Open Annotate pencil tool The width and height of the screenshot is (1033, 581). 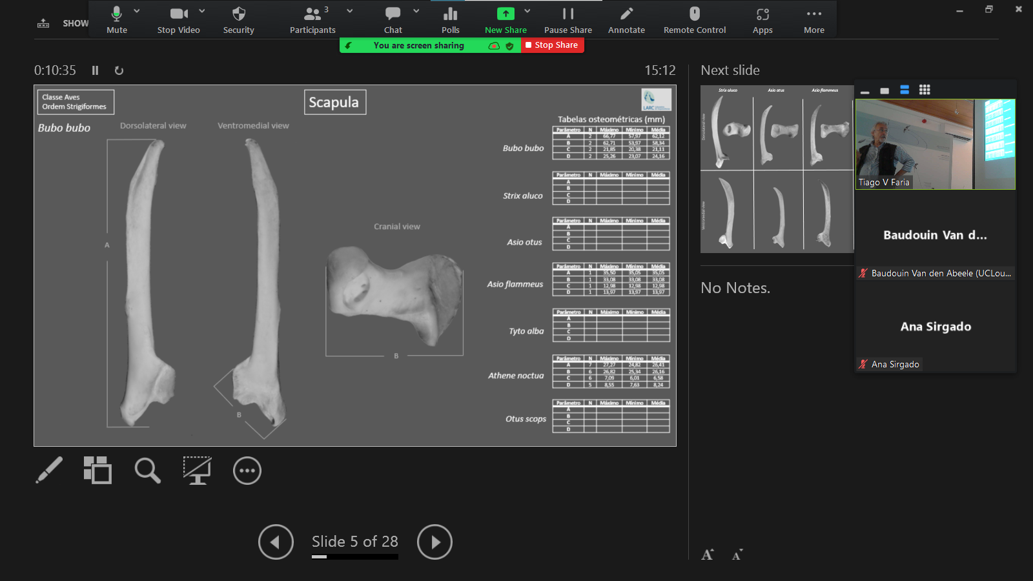[x=627, y=20]
